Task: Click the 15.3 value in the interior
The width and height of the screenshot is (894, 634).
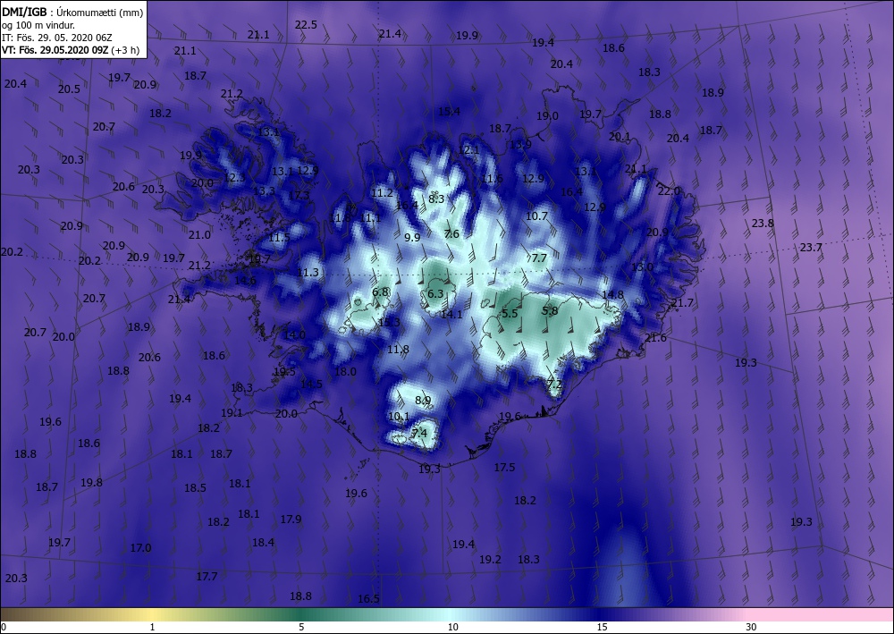Action: click(x=390, y=322)
